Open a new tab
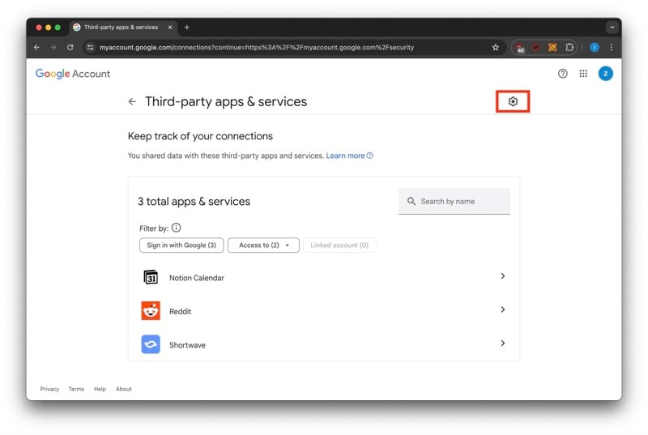648x435 pixels. 187,28
